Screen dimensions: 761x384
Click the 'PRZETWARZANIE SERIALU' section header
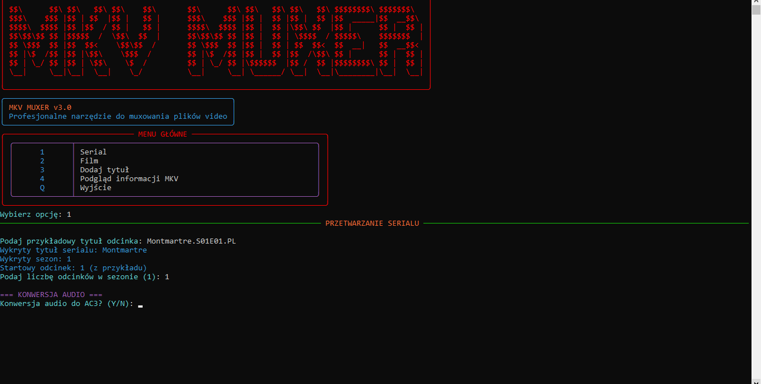[x=372, y=224]
